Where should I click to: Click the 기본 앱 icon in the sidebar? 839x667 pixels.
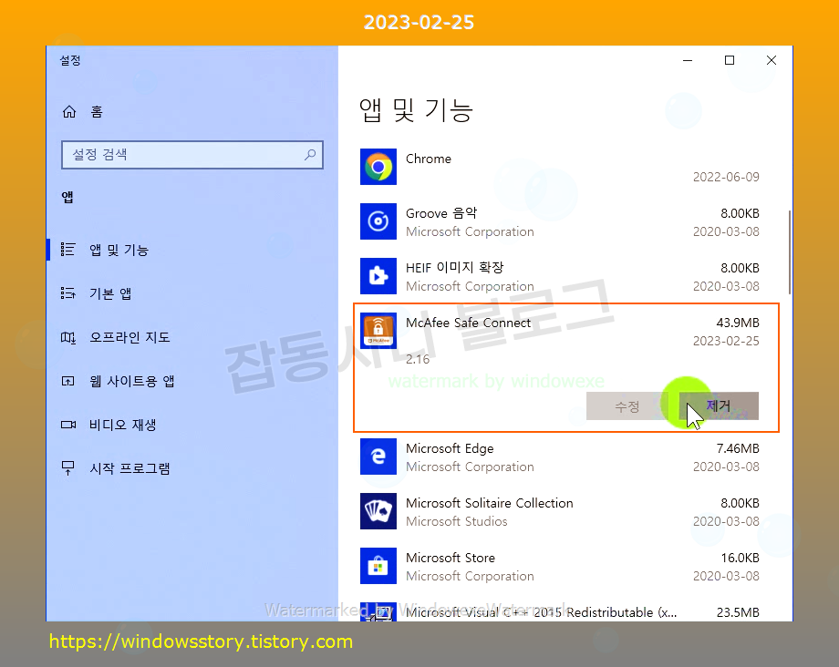(x=68, y=293)
